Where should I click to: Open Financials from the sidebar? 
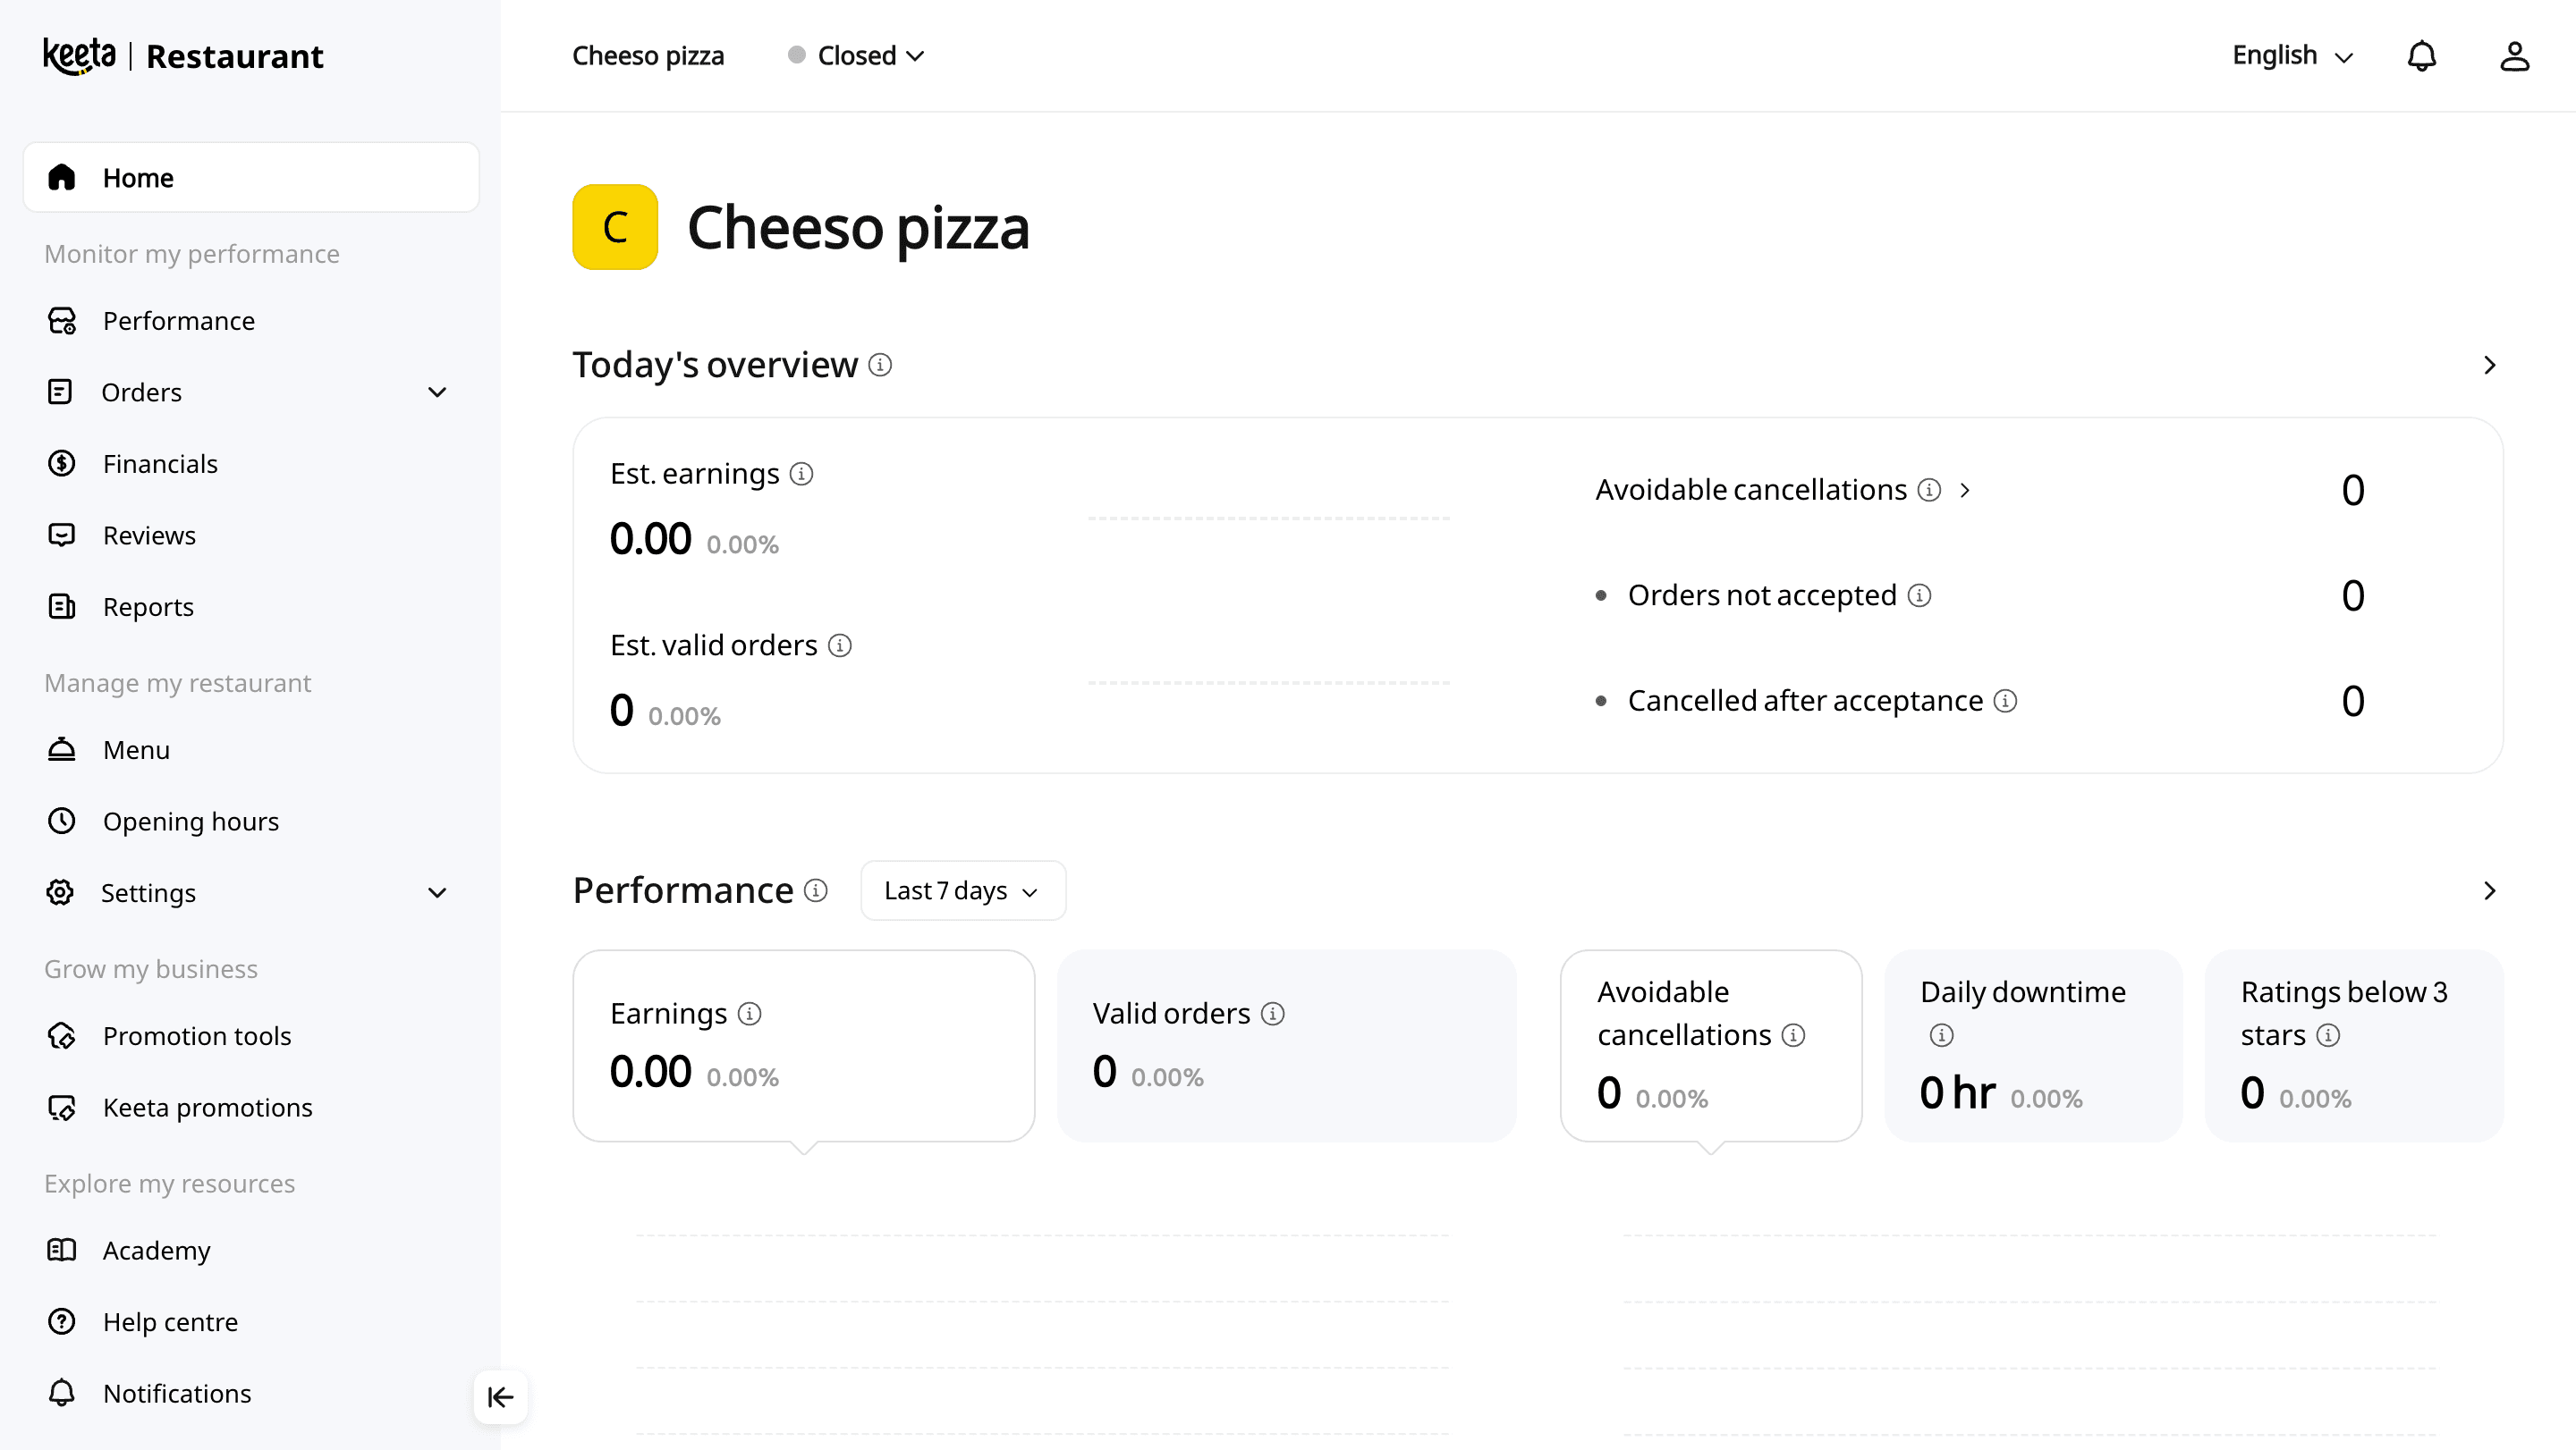click(160, 464)
